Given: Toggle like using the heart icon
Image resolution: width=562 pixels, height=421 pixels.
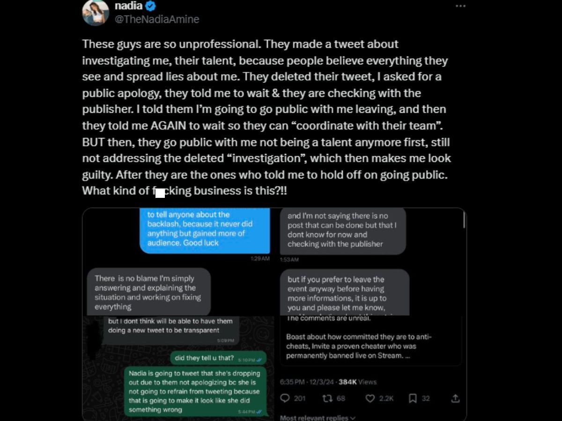Looking at the screenshot, I should 370,398.
